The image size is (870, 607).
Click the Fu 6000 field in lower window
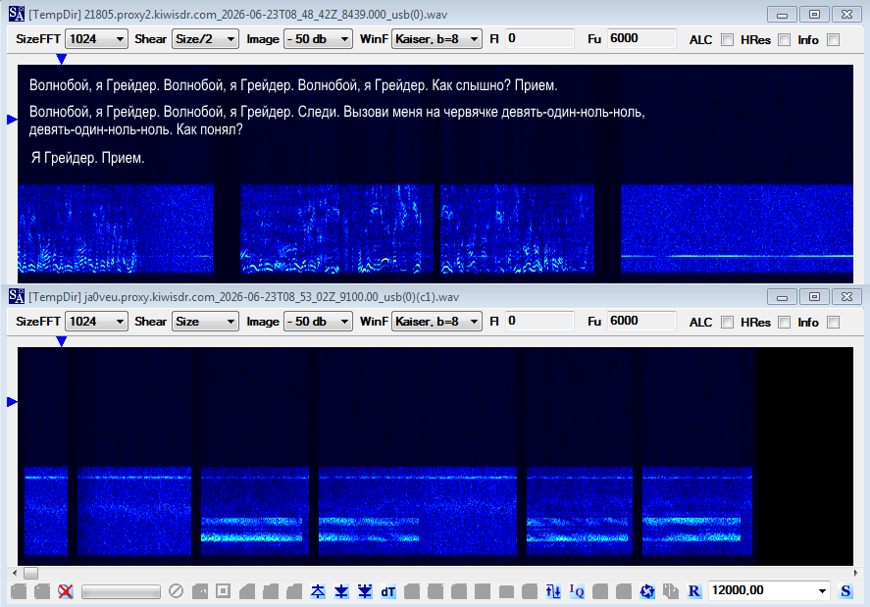[x=641, y=321]
